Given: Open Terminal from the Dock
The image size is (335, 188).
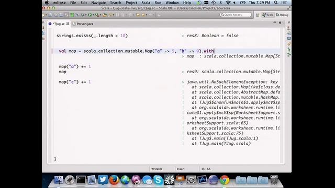Looking at the screenshot, I should 81,180.
